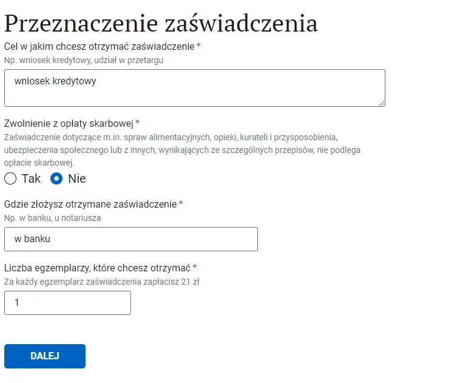Select the "Nie" radio button circle
Image resolution: width=474 pixels, height=383 pixels.
coord(57,178)
